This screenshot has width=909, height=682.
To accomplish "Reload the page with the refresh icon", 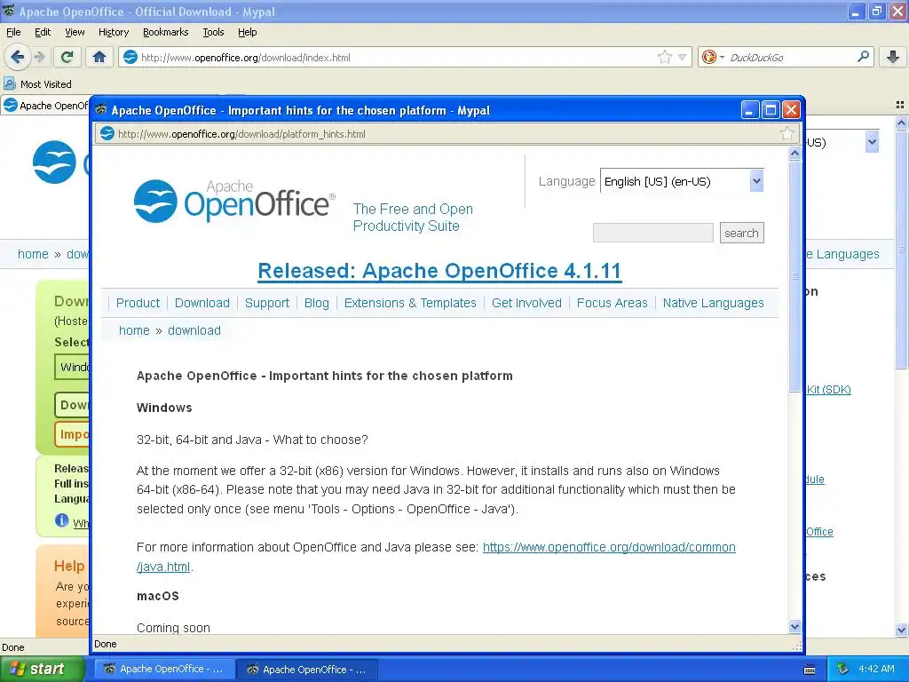I will [67, 57].
